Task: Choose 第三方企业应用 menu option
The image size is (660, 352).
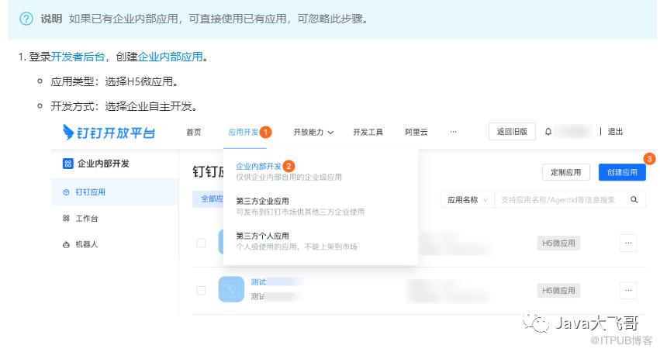Action: [x=262, y=201]
